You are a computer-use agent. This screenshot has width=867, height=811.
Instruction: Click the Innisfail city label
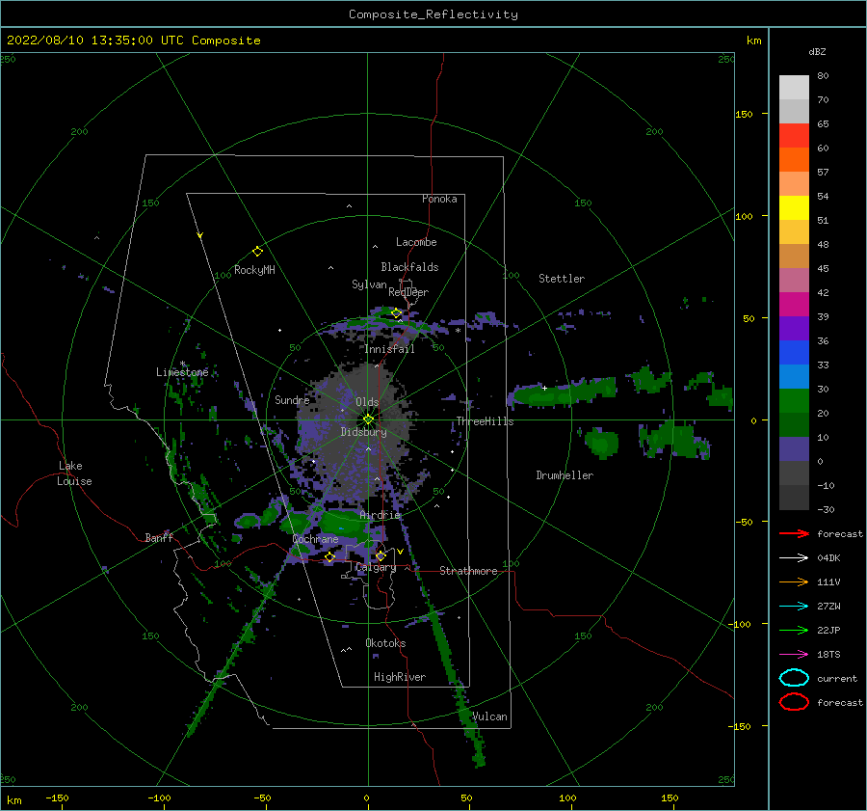[389, 349]
